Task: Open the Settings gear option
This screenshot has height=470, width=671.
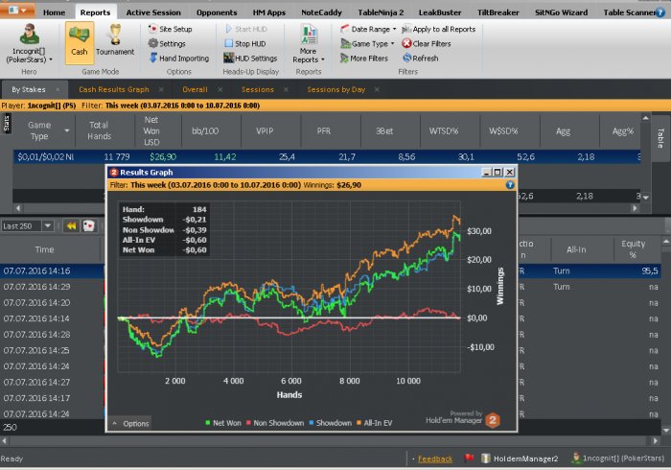Action: pyautogui.click(x=167, y=44)
